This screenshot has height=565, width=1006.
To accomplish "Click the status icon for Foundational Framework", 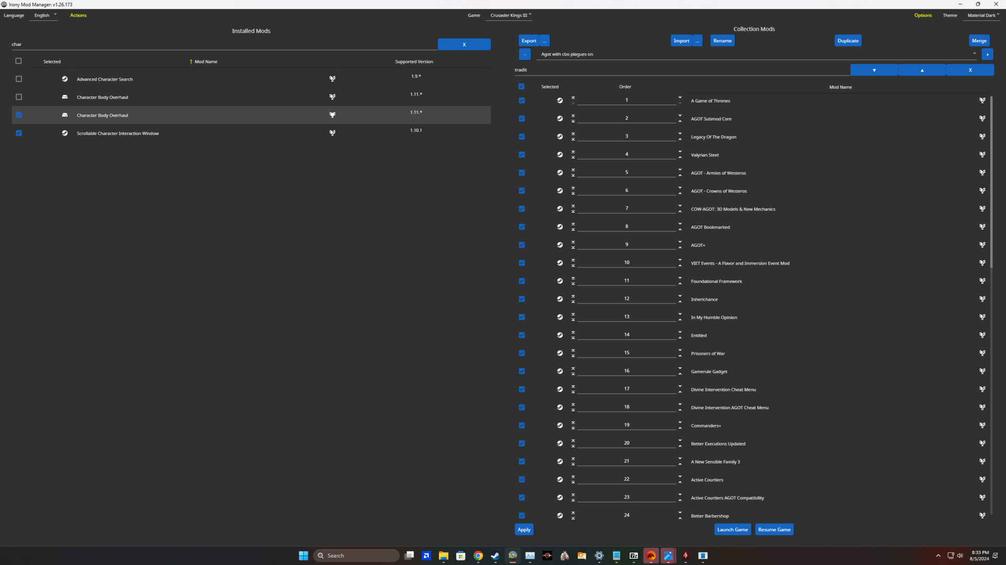I will click(982, 281).
